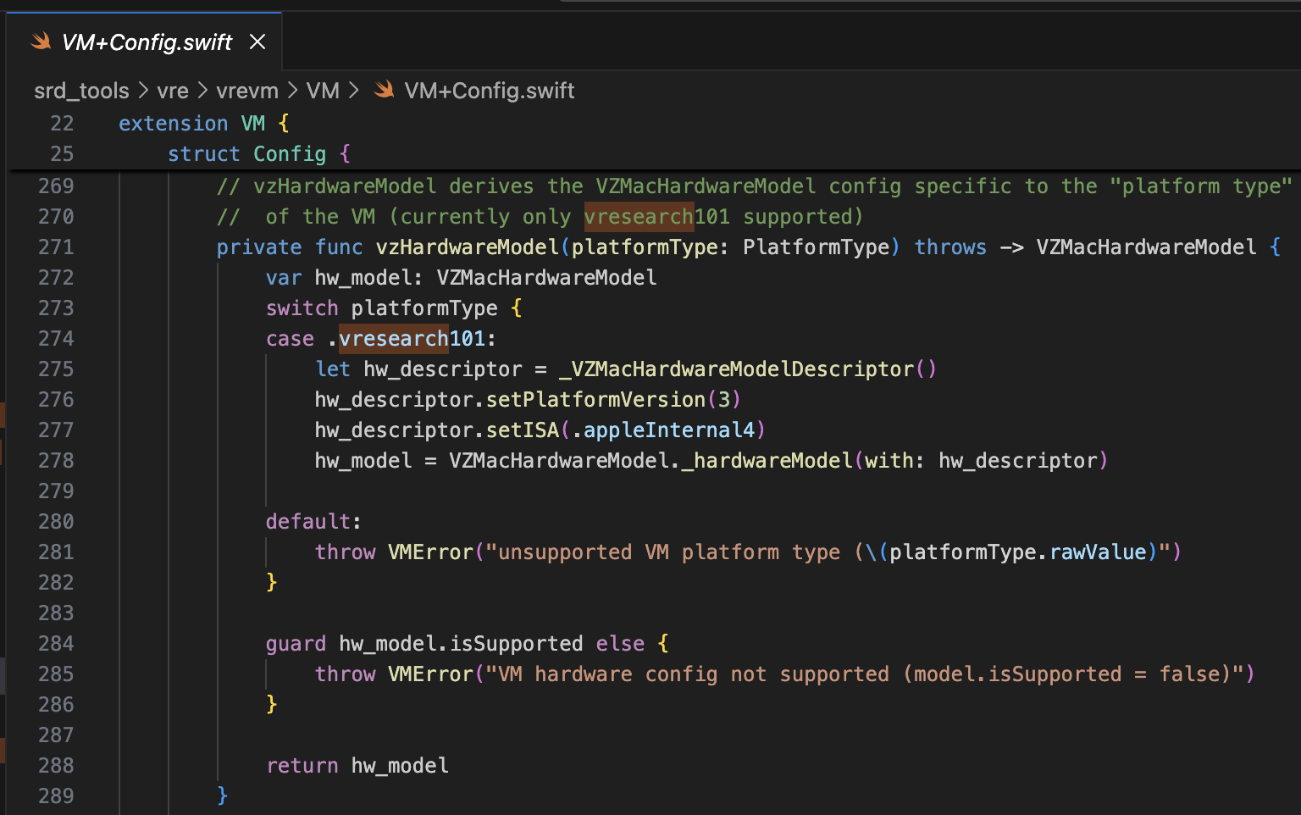The height and width of the screenshot is (815, 1301).
Task: Select line number 271 in the gutter
Action: pyautogui.click(x=56, y=247)
